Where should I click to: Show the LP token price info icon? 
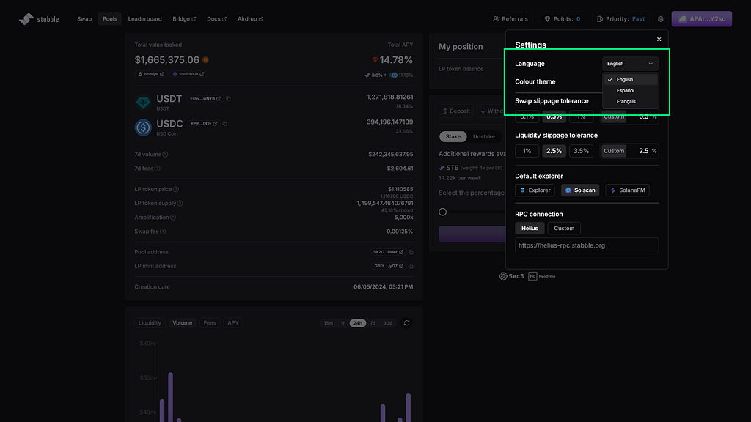(176, 190)
